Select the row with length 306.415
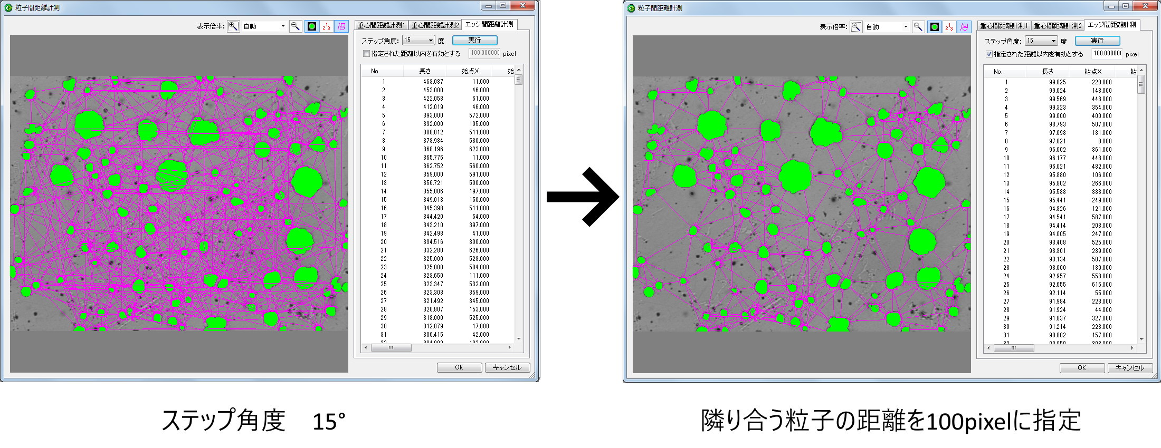This screenshot has width=1161, height=448. coord(438,335)
